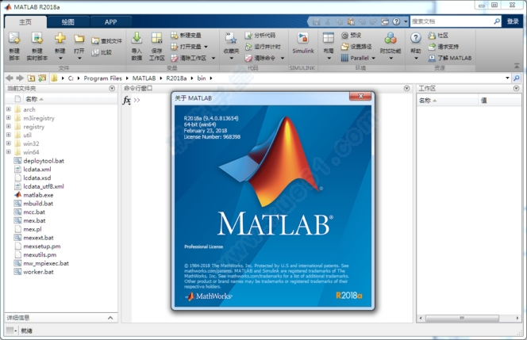Click the New Live Script (新建实时脚本) icon

click(x=37, y=39)
